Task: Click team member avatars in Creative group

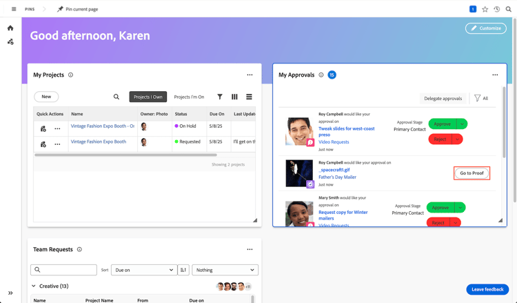Action: [234, 286]
